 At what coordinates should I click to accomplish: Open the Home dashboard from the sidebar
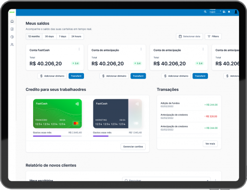coord(12,21)
